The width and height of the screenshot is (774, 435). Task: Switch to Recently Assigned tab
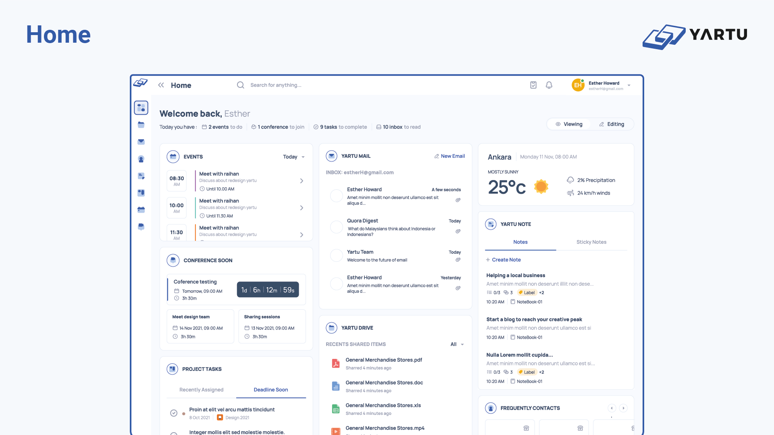pyautogui.click(x=201, y=390)
